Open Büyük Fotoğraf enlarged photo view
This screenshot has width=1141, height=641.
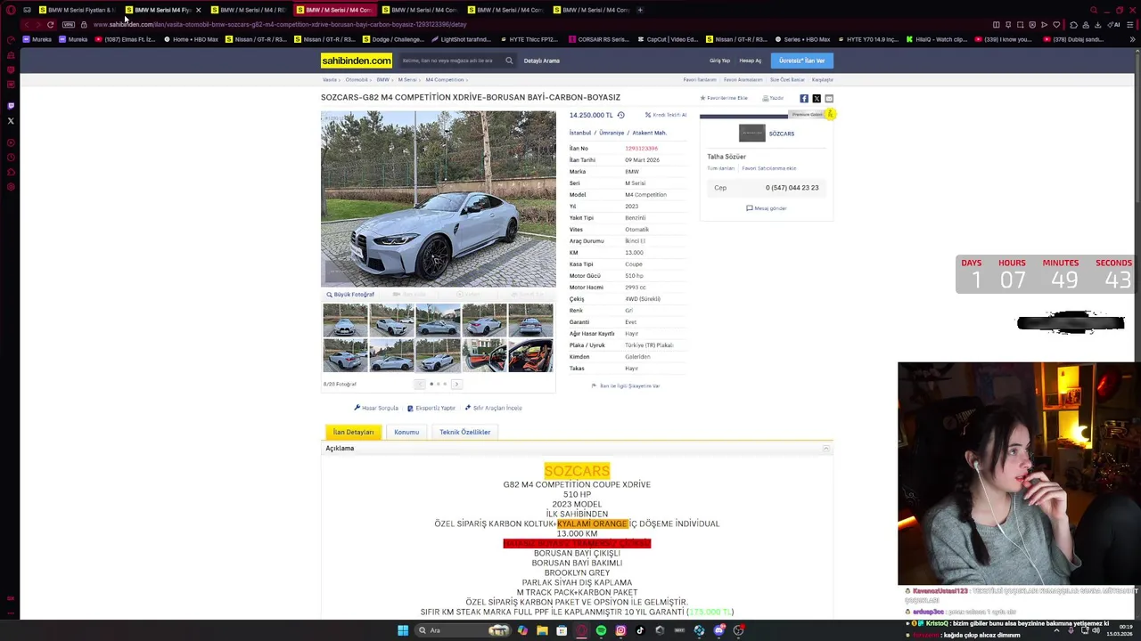coord(350,295)
